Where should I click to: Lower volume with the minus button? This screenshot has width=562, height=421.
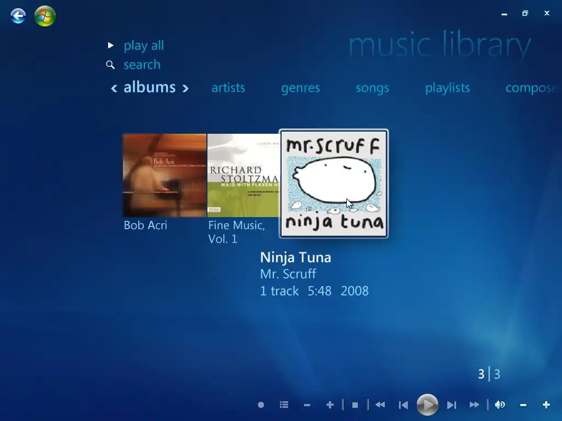[x=523, y=405]
